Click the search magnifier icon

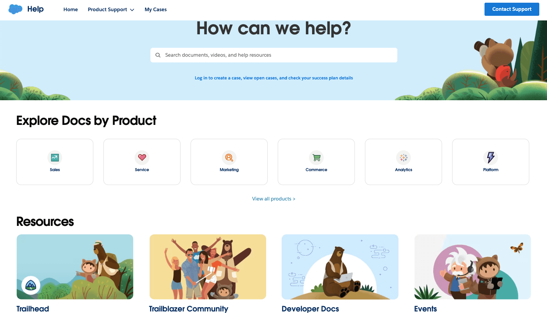158,55
